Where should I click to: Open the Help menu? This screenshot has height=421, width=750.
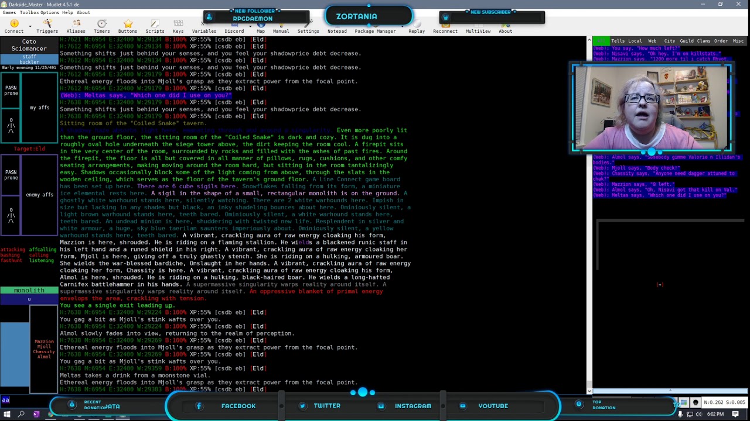click(x=67, y=12)
